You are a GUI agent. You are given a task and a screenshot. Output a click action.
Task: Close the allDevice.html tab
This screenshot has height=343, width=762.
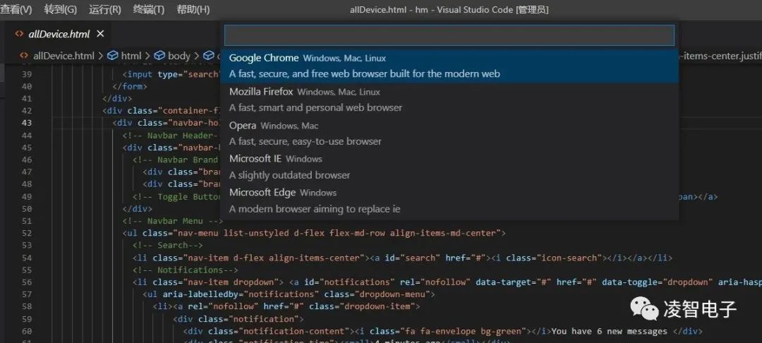tap(101, 34)
